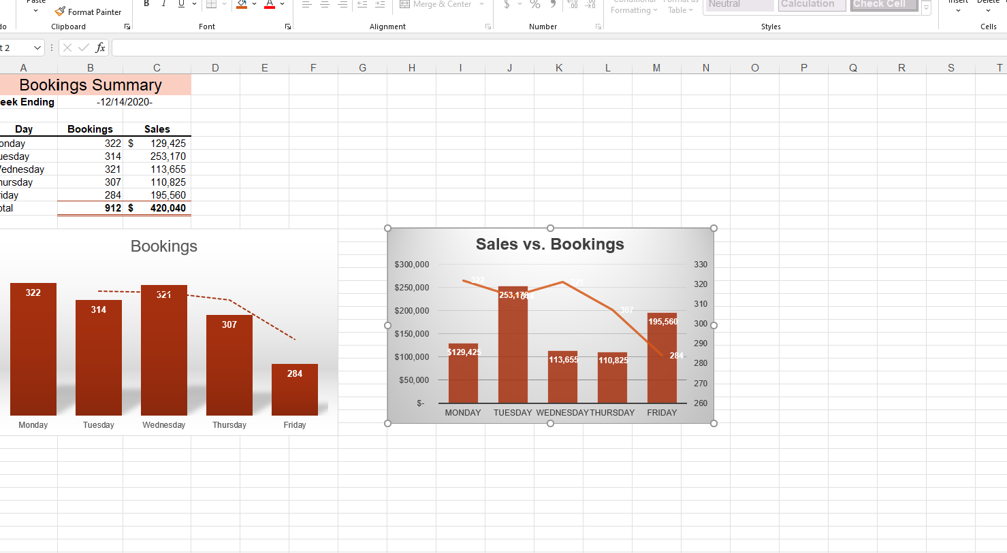Screen dimensions: 1007x553
Task: Open the Format as Table menu
Action: [680, 5]
